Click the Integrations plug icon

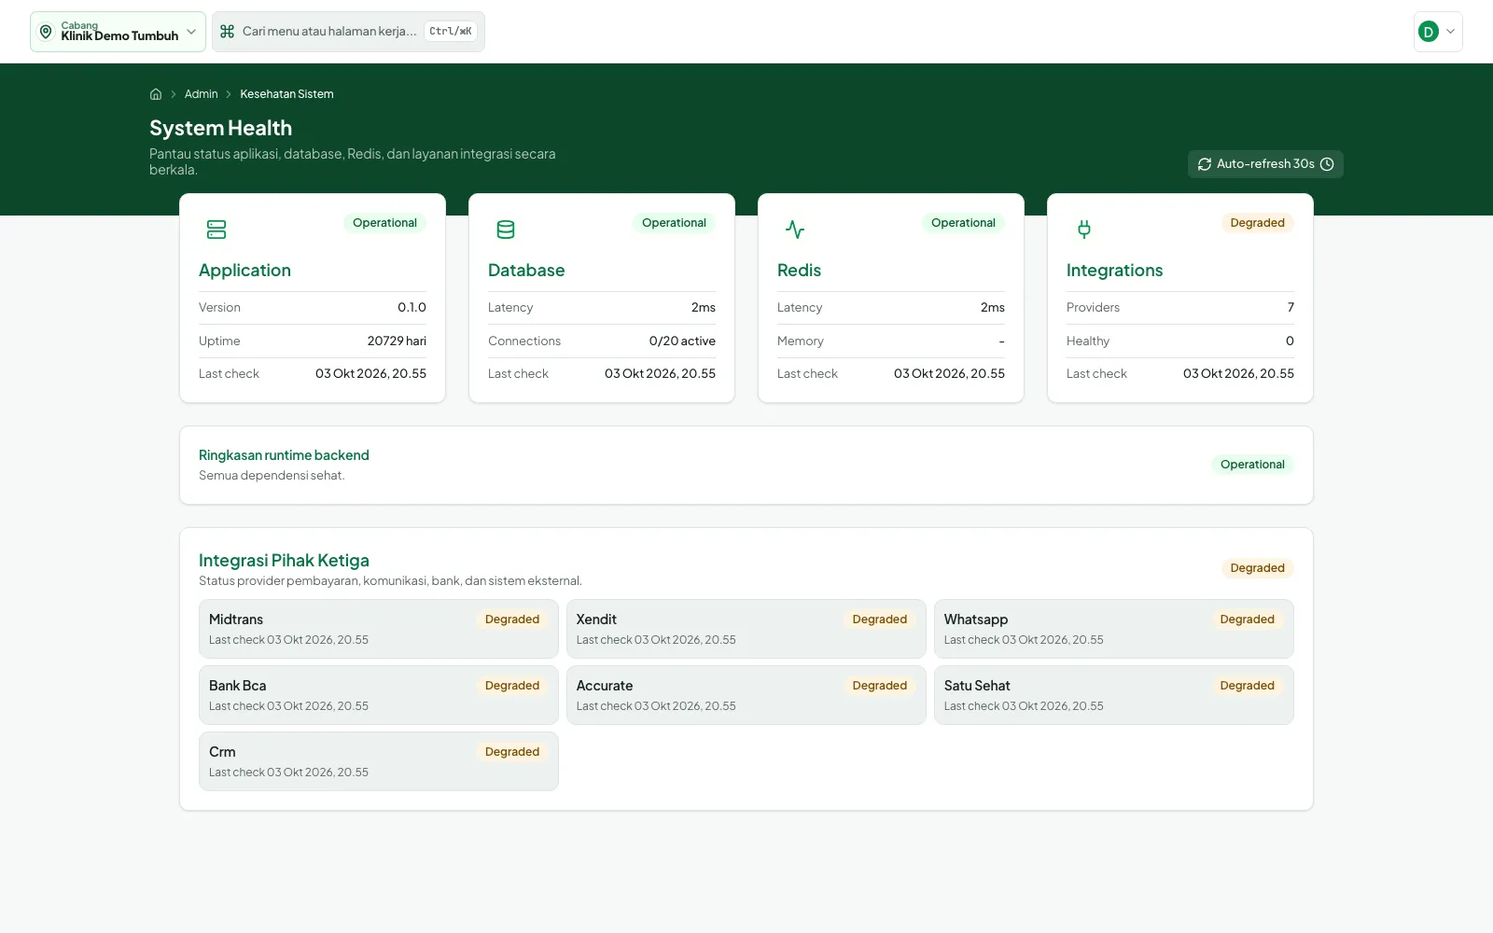point(1084,230)
